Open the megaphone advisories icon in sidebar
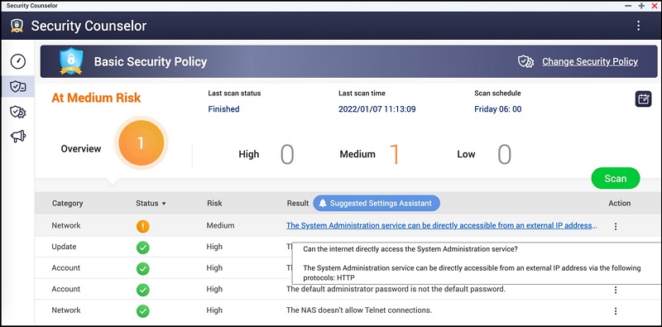 (x=17, y=136)
